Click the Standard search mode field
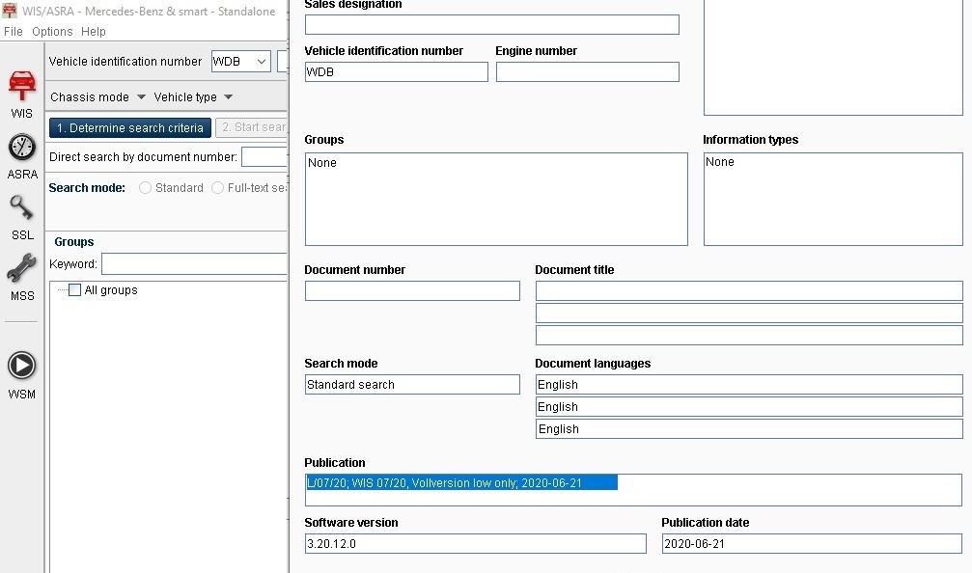Image resolution: width=972 pixels, height=573 pixels. click(x=412, y=385)
